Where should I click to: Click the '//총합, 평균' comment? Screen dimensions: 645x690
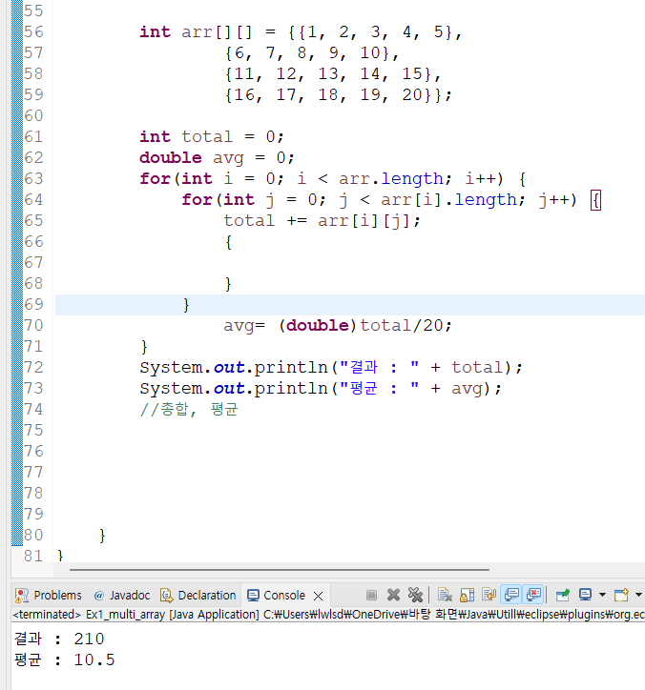tap(189, 410)
